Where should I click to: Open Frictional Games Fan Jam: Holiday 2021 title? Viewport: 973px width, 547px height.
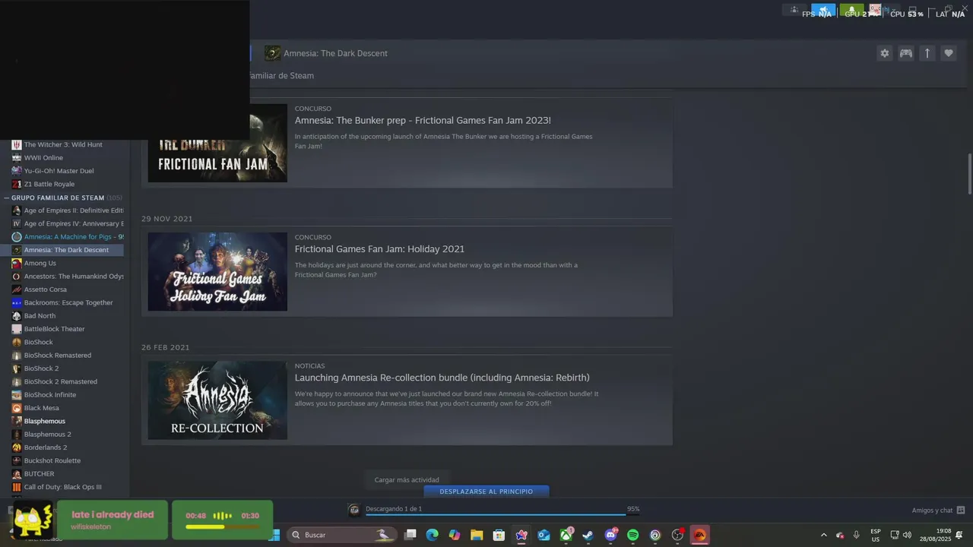point(379,249)
